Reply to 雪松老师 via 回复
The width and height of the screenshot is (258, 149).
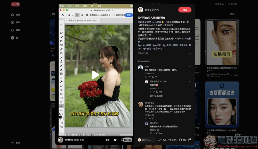tap(159, 133)
